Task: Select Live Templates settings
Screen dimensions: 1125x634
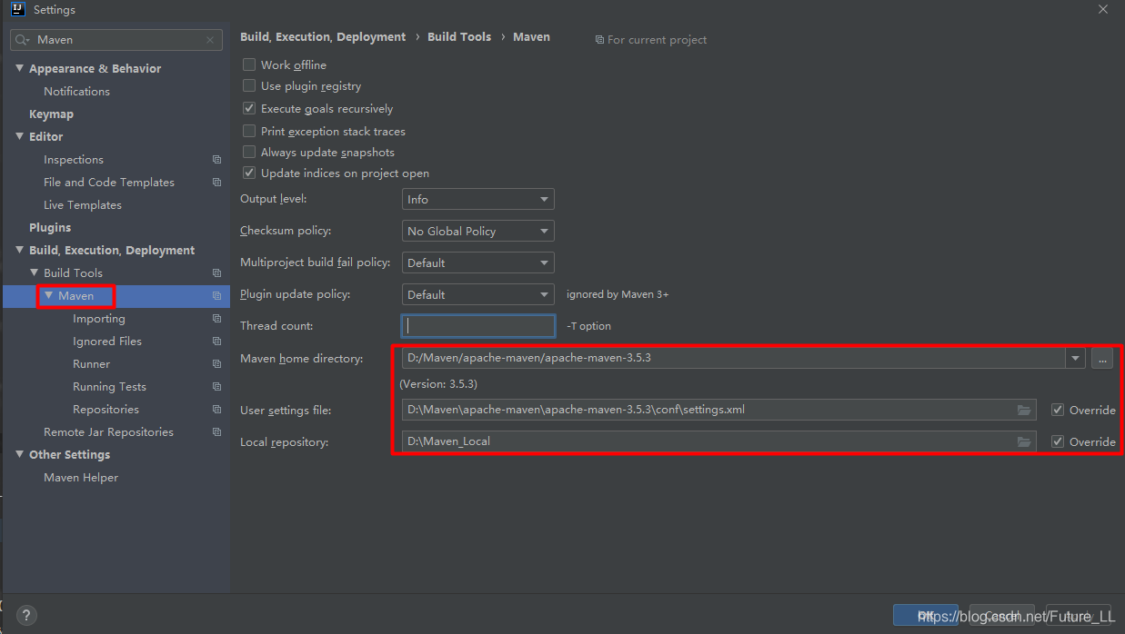Action: point(83,204)
